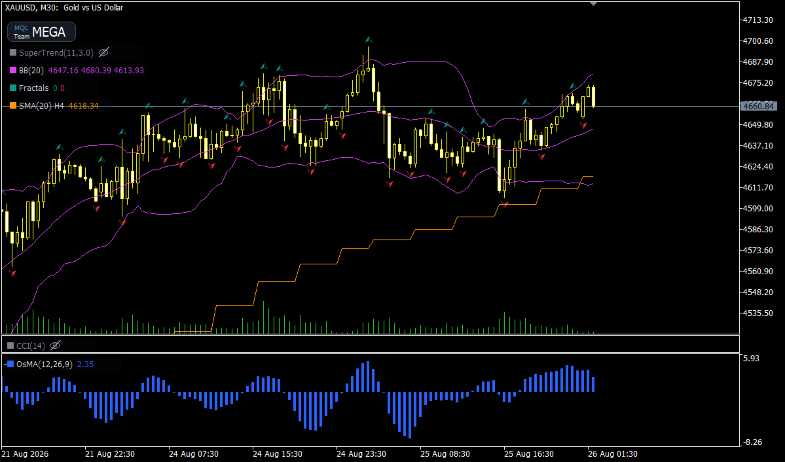785x462 pixels.
Task: Select the OsMA(12,26,9) indicator label
Action: click(45, 364)
